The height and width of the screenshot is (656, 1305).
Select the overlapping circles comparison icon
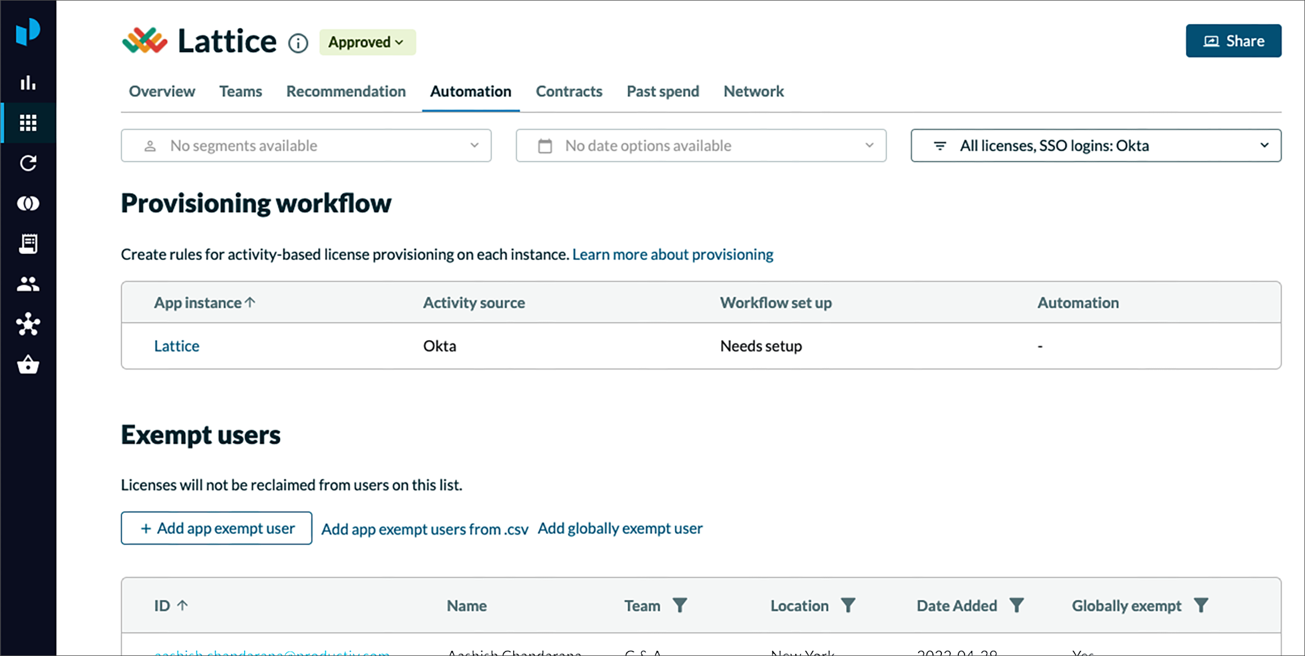[28, 204]
